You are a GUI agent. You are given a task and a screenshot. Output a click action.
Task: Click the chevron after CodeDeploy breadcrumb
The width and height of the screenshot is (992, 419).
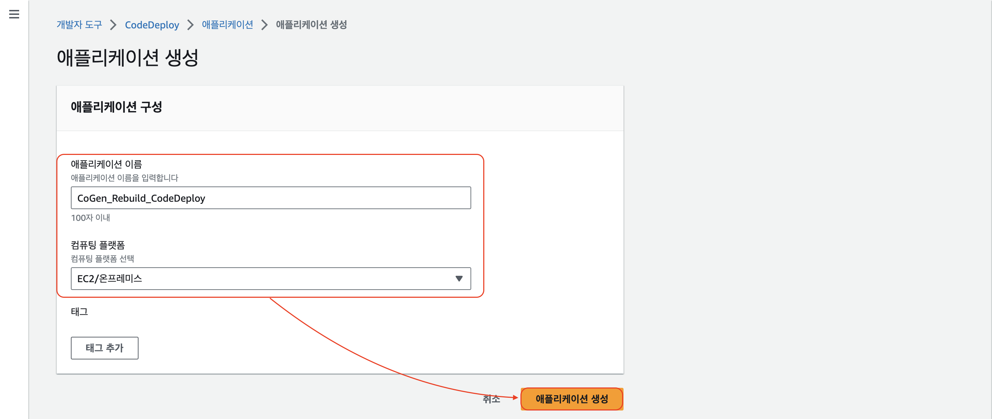point(190,25)
